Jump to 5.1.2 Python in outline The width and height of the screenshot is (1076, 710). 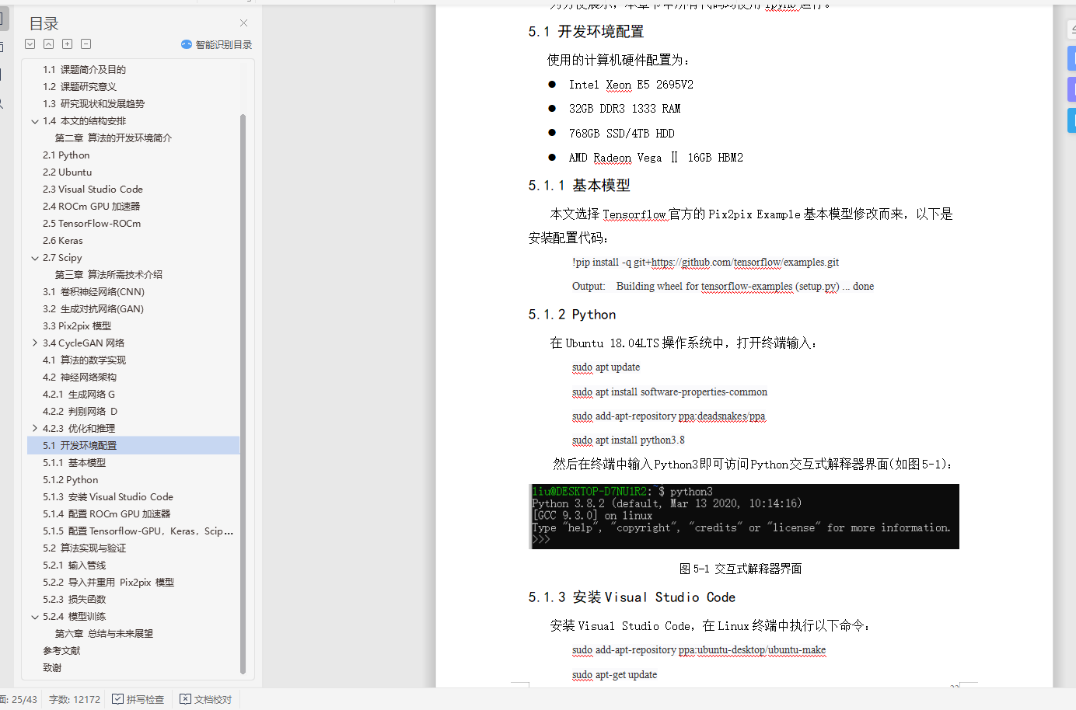coord(70,480)
